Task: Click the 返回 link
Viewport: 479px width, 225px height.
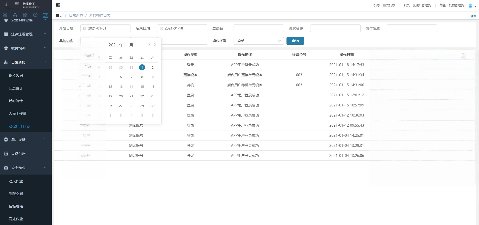Action: [x=473, y=16]
